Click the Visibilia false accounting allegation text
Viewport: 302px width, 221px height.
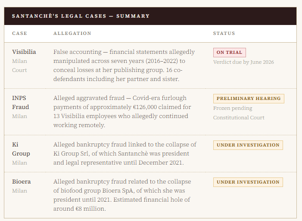[124, 65]
